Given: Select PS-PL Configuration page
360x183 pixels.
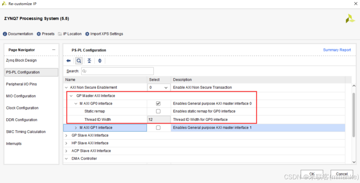Looking at the screenshot, I should 31,72.
